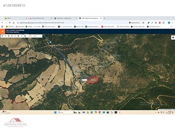Screen dimensions: 175x131
Task: Close the Emlakjet Panel tab
Action: click(x=76, y=18)
